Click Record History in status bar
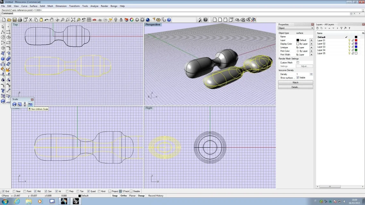The image size is (365, 205). pyautogui.click(x=156, y=196)
